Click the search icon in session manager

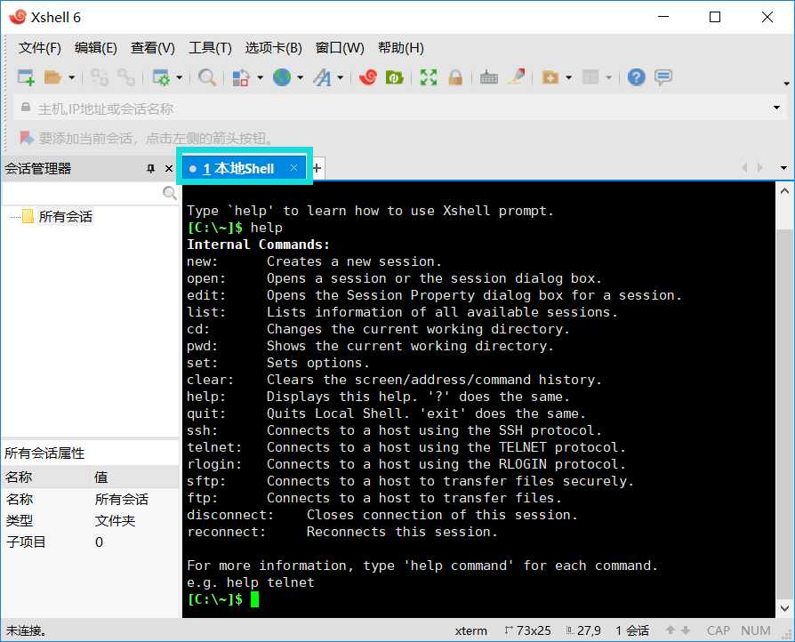[169, 193]
